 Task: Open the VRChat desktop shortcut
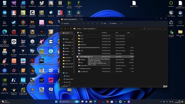pos(51,90)
